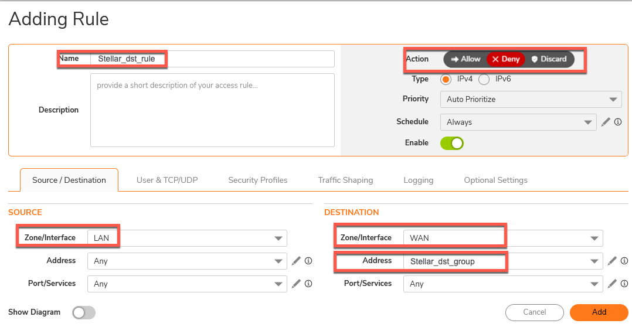Screen dimensions: 632x327
Task: Click the pencil icon beside Schedule
Action: pyautogui.click(x=606, y=122)
